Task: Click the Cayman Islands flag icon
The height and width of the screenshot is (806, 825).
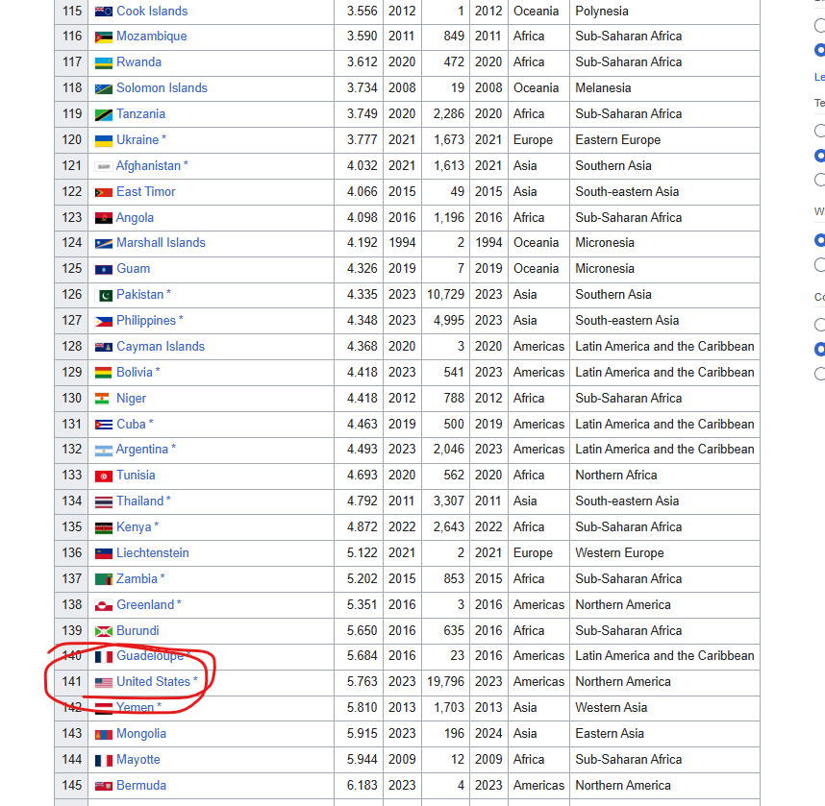Action: pos(104,347)
